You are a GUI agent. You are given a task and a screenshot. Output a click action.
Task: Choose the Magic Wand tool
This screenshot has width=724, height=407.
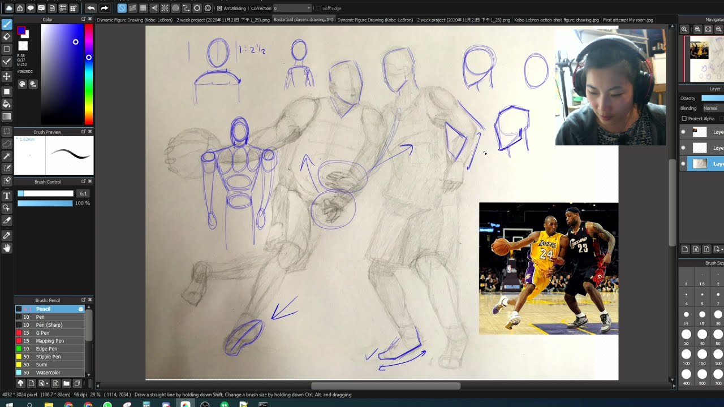(7, 156)
